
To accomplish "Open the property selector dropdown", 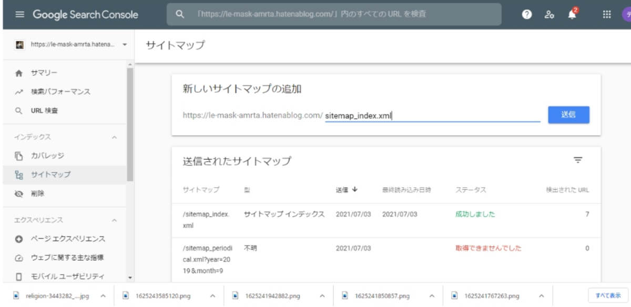I will [70, 45].
